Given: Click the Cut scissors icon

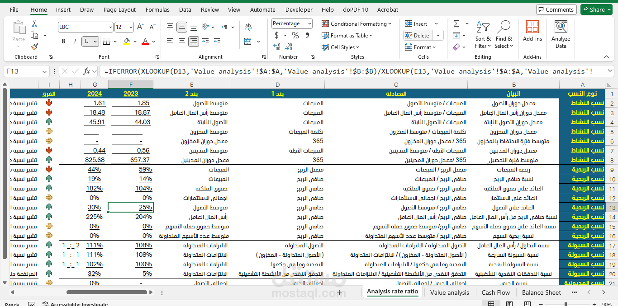Looking at the screenshot, I should (34, 23).
